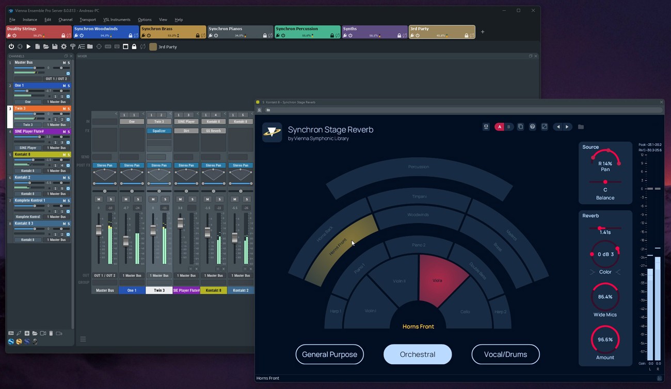Open the Transport menu

coord(88,20)
